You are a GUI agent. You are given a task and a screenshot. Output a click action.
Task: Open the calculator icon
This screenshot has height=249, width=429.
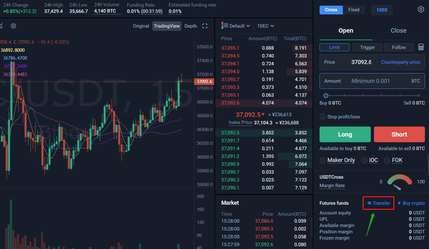click(421, 47)
